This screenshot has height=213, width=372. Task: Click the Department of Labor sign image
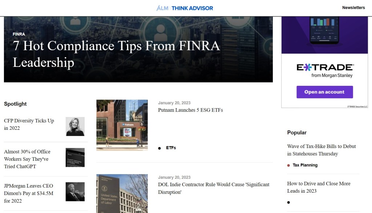click(122, 193)
